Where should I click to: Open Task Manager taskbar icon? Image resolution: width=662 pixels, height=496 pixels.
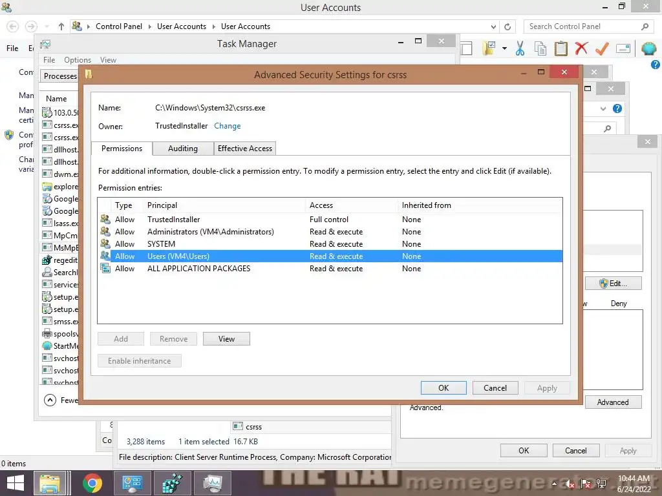click(213, 483)
